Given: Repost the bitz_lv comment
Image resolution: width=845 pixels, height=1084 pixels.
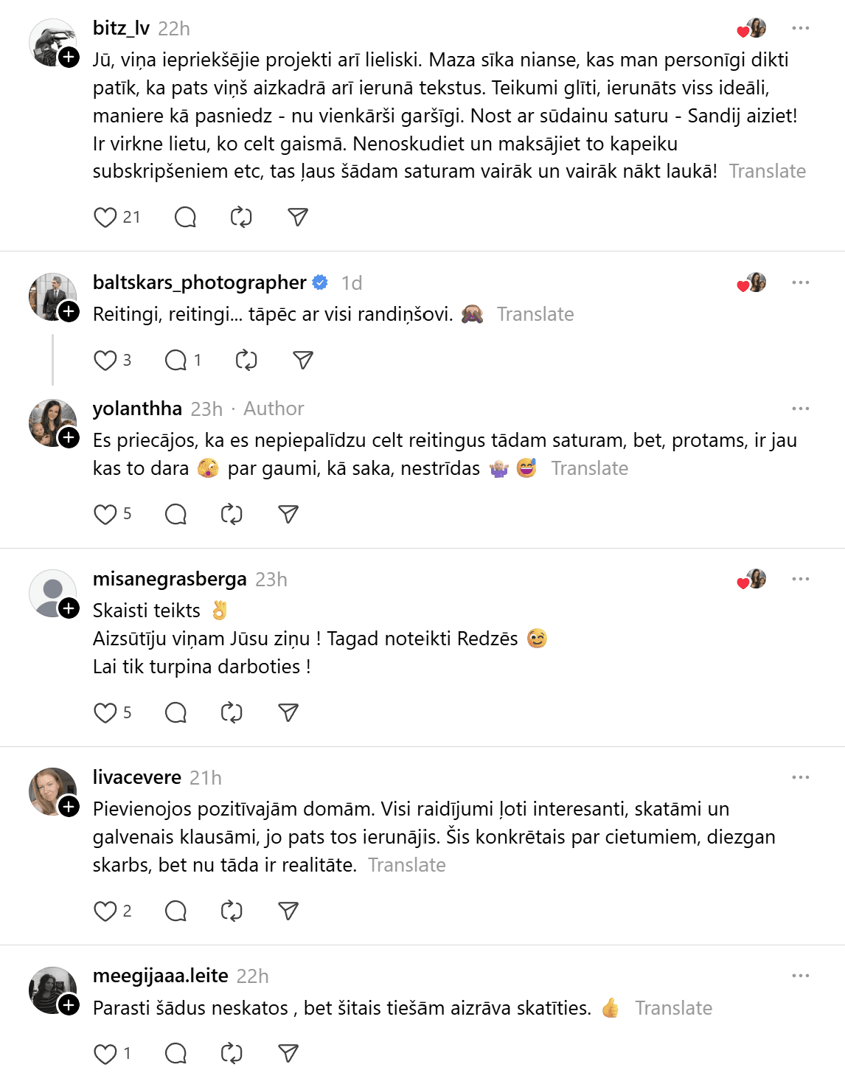Looking at the screenshot, I should point(241,218).
